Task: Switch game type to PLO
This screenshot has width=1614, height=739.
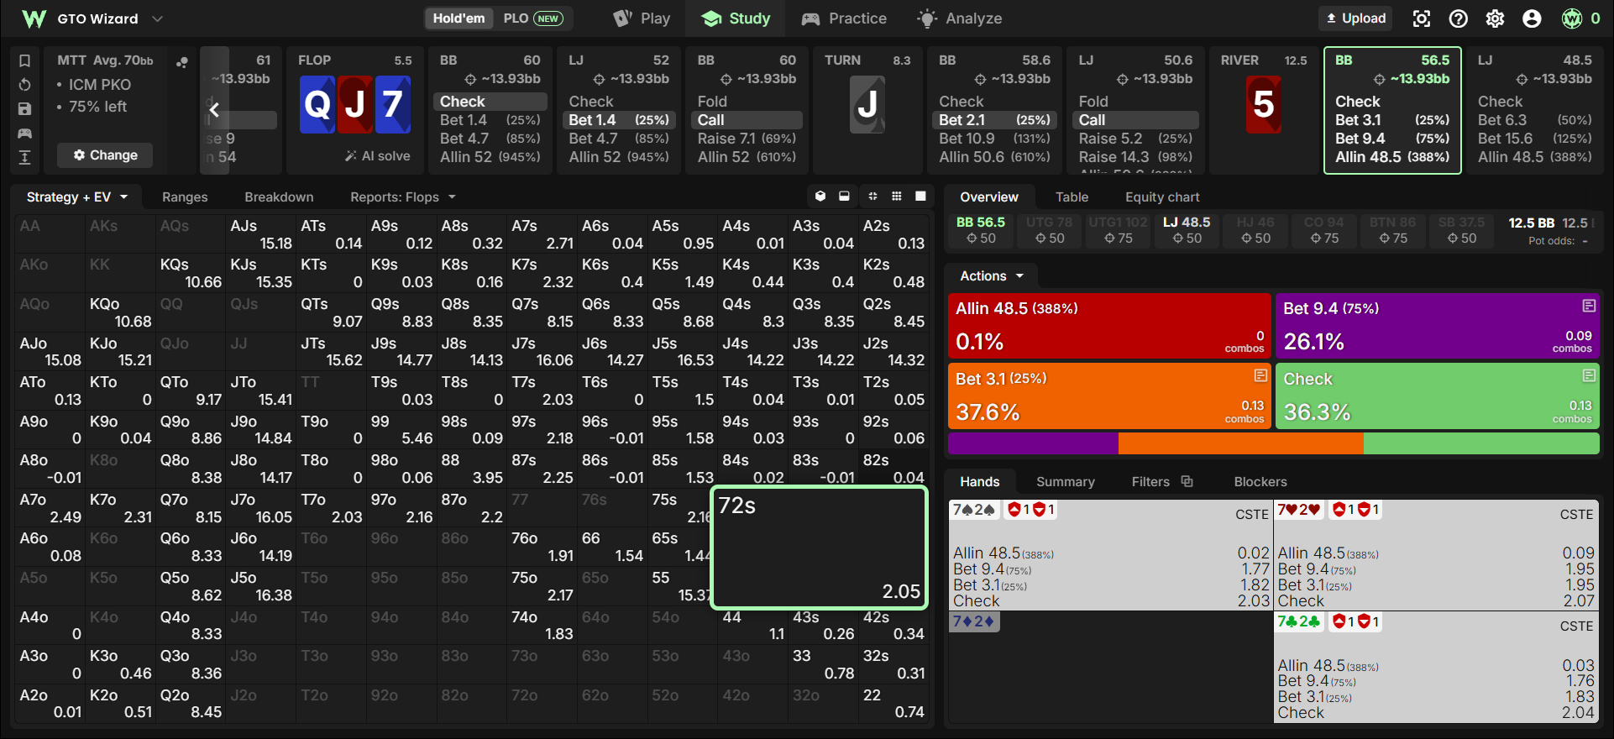Action: pyautogui.click(x=532, y=18)
